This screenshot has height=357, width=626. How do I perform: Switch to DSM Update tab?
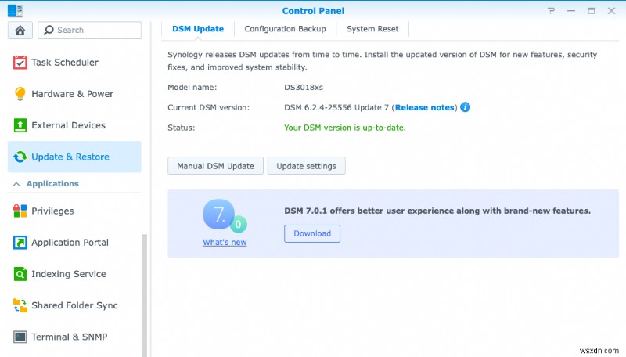point(198,29)
